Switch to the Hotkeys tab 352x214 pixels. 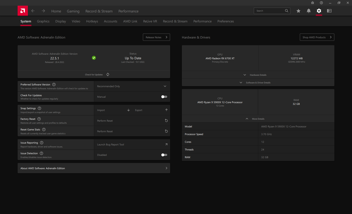click(92, 21)
